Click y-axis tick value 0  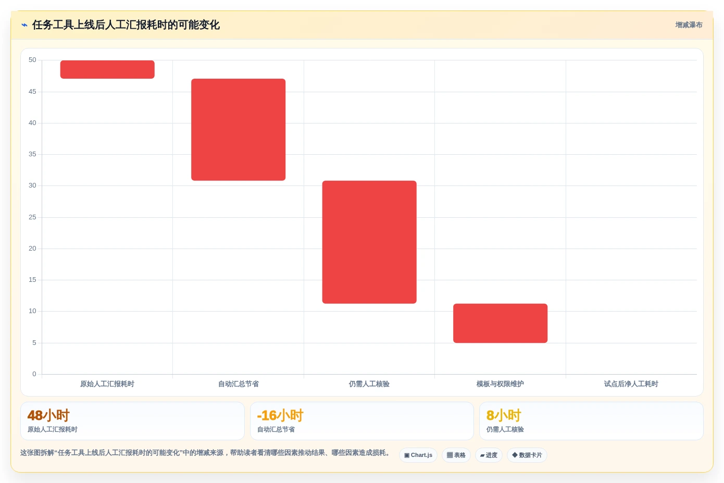34,374
